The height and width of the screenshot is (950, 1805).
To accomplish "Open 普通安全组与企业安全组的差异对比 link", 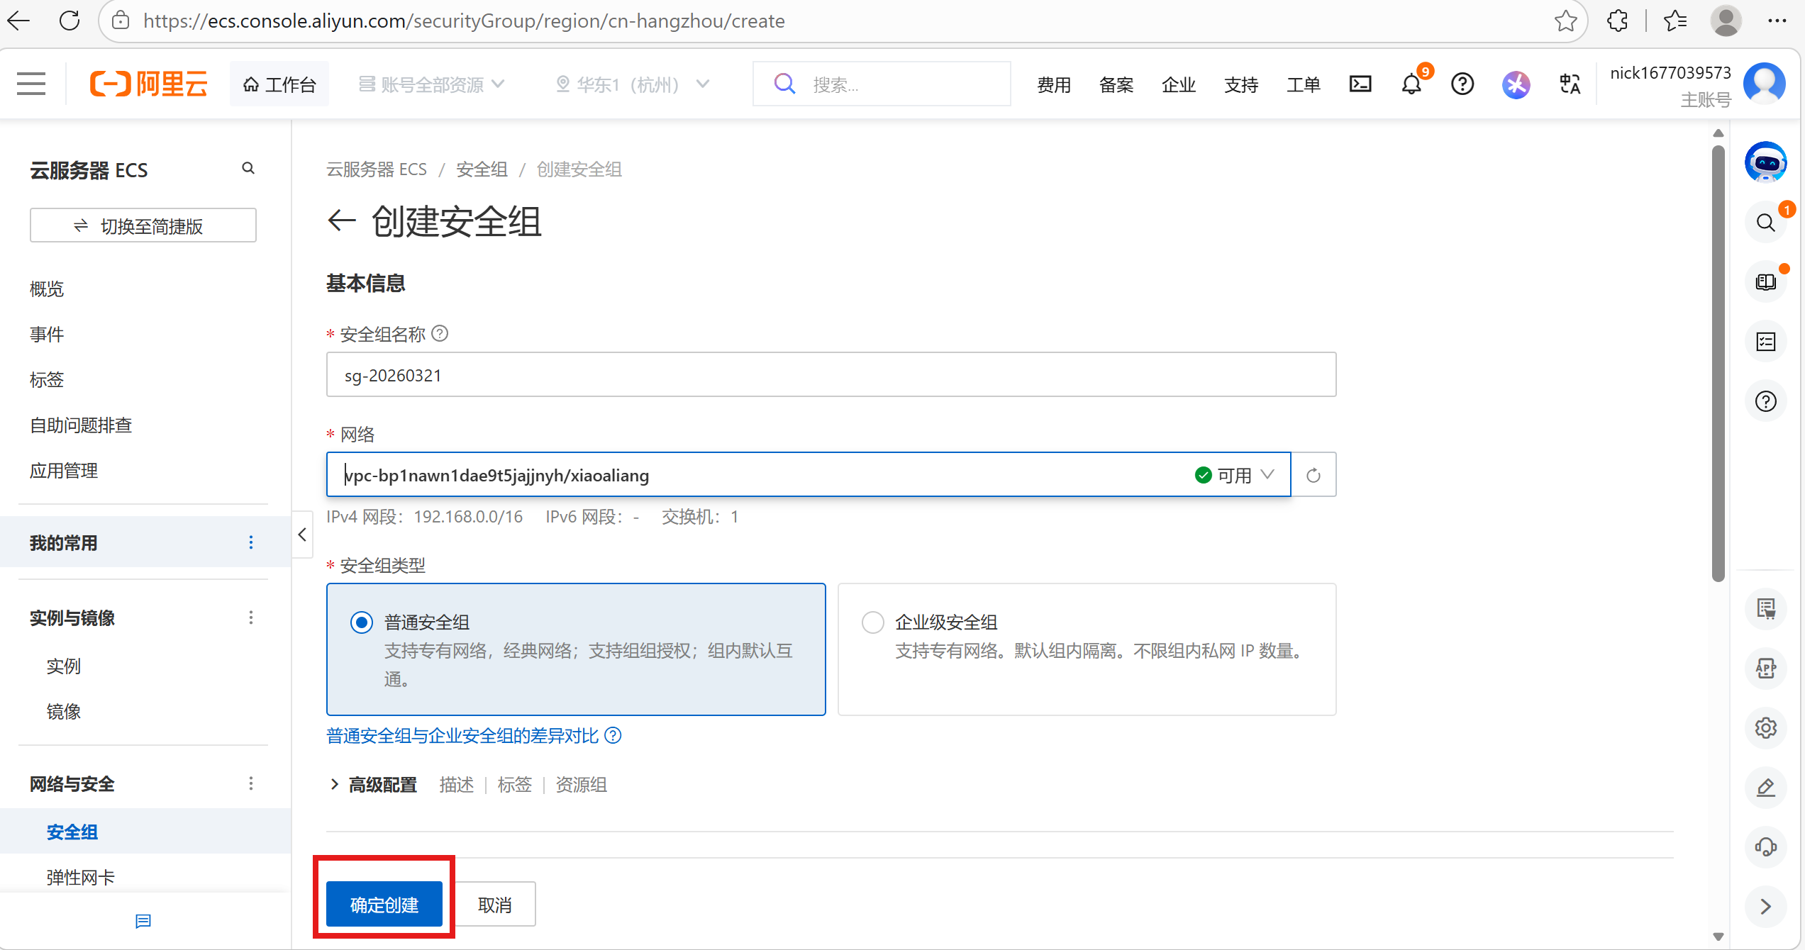I will (x=462, y=736).
